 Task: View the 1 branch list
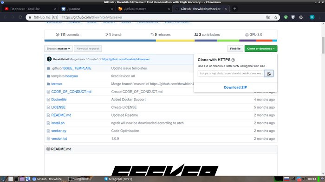pos(114,35)
